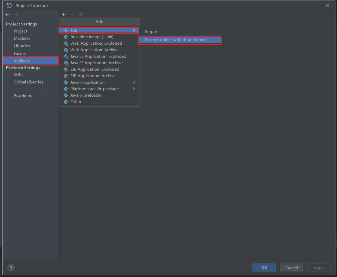Click the icon beside Run-time image (JLink)

66,37
